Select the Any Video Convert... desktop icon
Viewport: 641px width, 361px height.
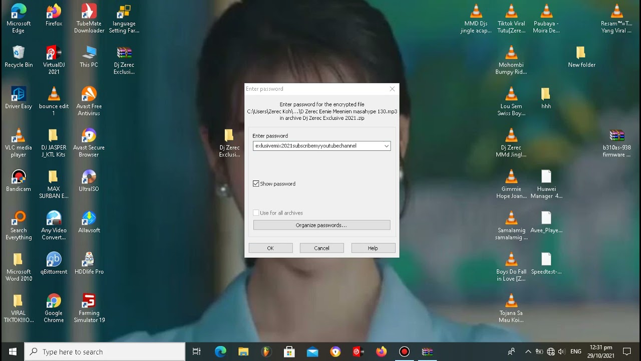click(x=54, y=226)
